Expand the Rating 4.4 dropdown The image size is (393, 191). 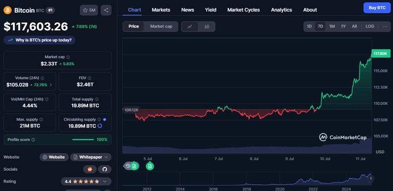coord(105,181)
